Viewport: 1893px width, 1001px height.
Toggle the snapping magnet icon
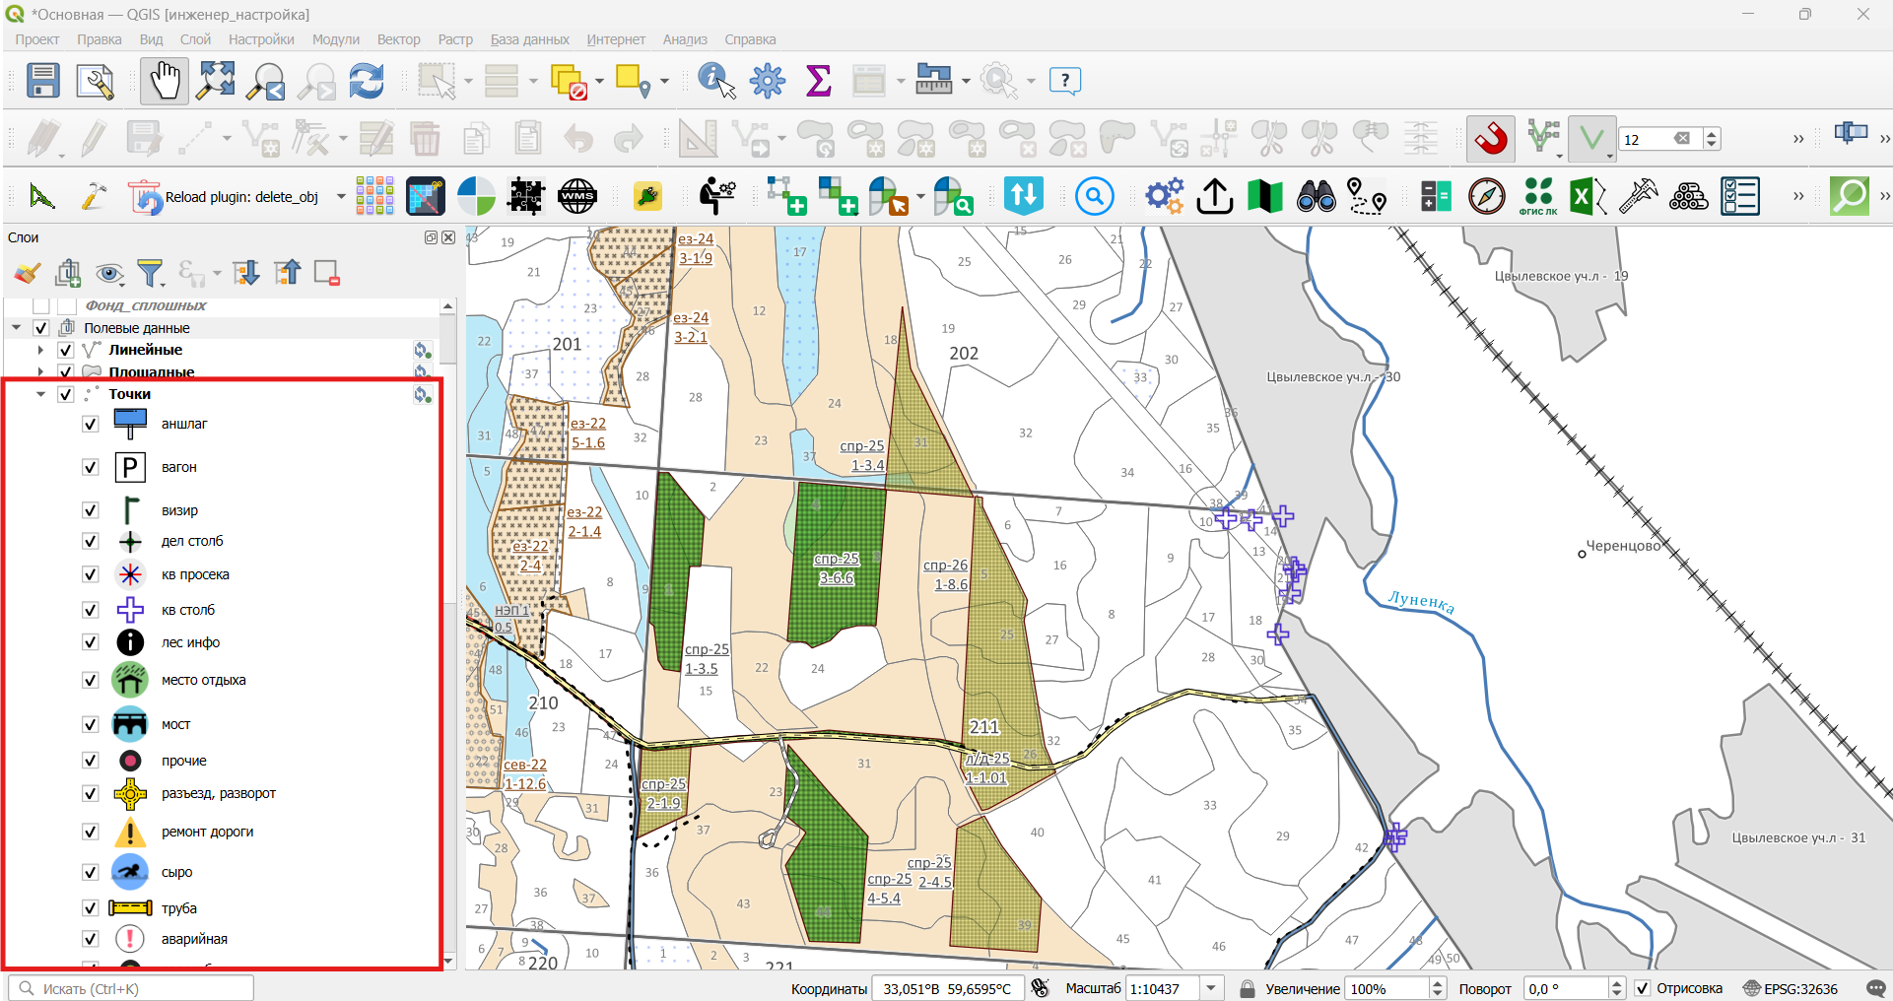[1491, 139]
